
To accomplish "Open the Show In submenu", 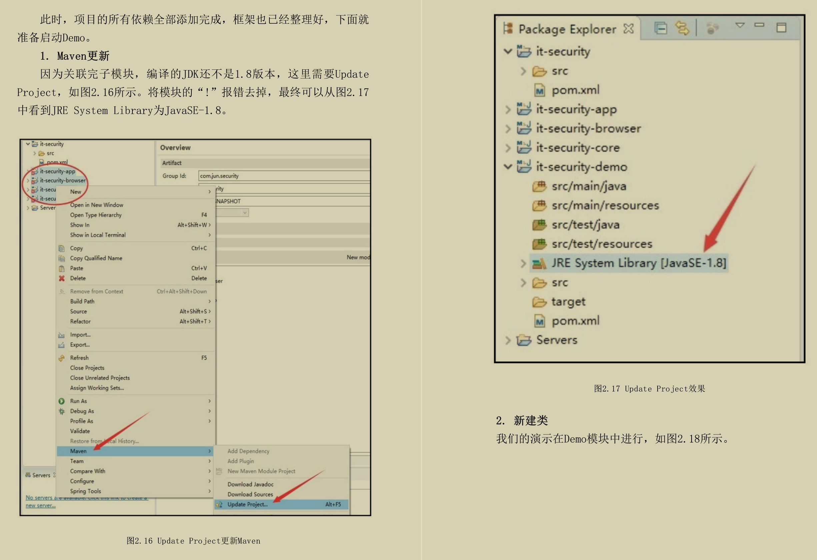I will point(136,225).
